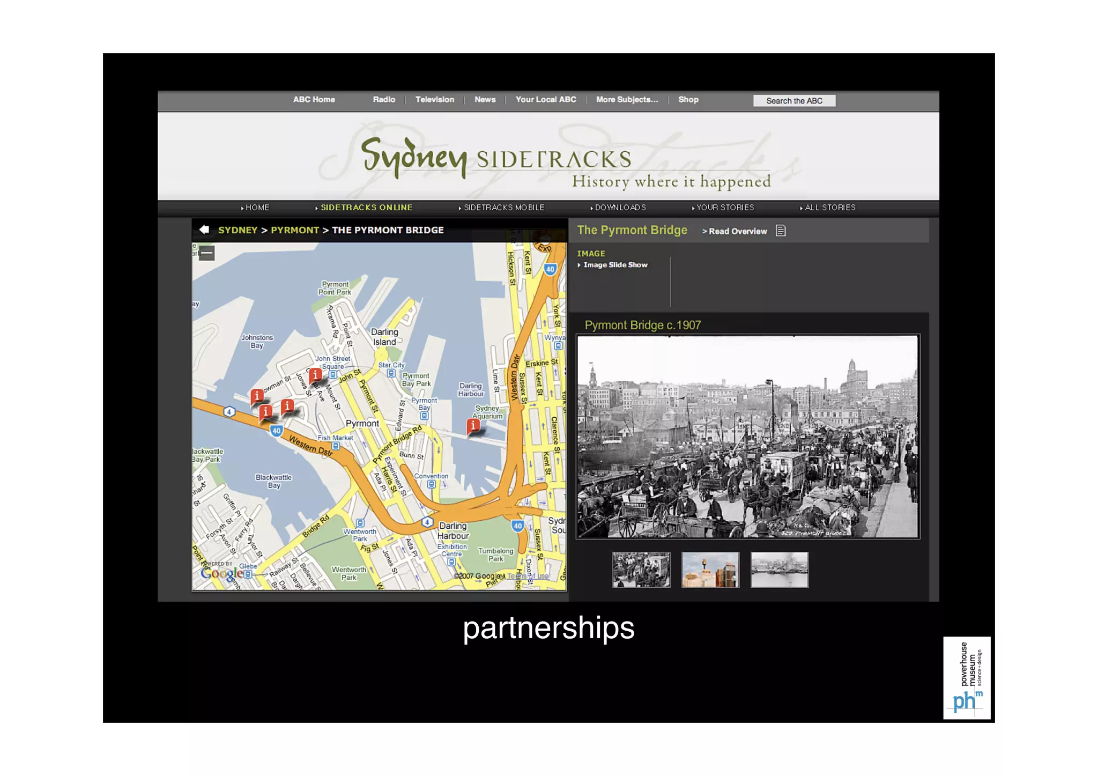1098x776 pixels.
Task: Click the Pyrmont Bay station icon
Action: 424,416
